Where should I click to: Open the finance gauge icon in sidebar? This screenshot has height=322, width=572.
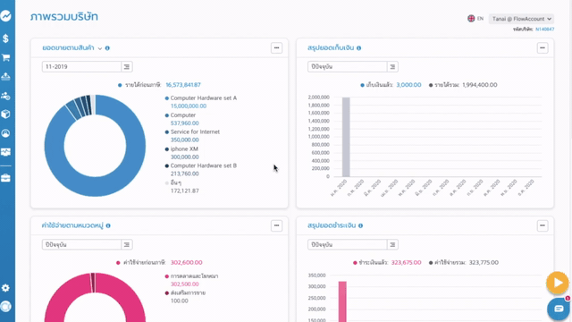[6, 133]
